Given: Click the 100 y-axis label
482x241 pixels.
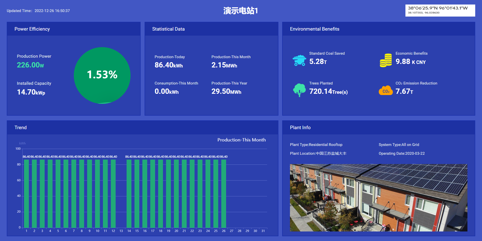Looking at the screenshot, I should point(18,149).
